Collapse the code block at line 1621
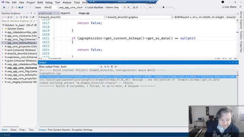The image size is (244, 137). 53,38
